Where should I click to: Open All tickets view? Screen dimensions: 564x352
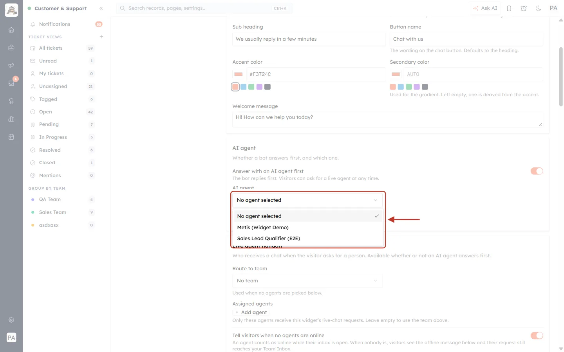click(x=62, y=48)
